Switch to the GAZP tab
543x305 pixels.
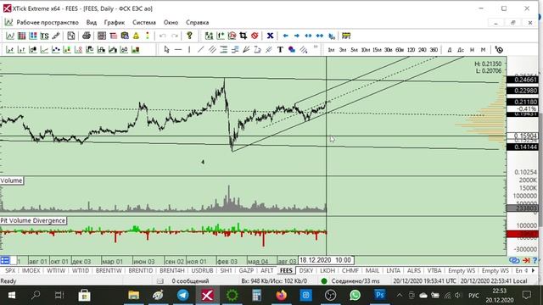point(246,270)
